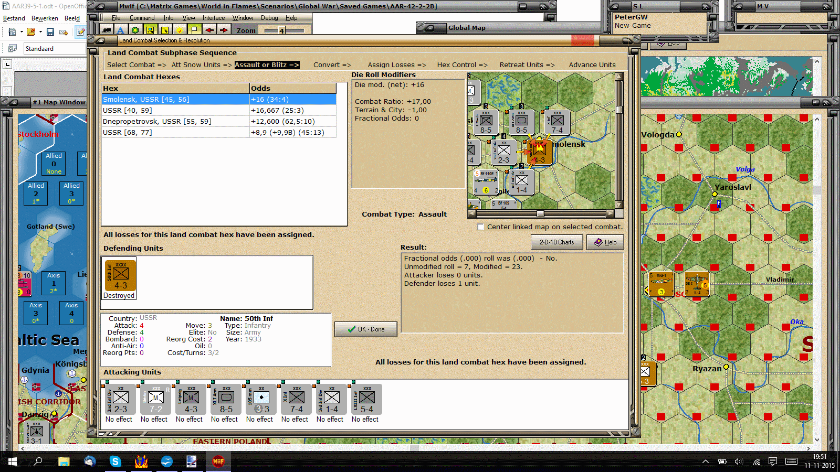Enable Center linked map on selected combat
840x472 pixels.
tap(480, 227)
